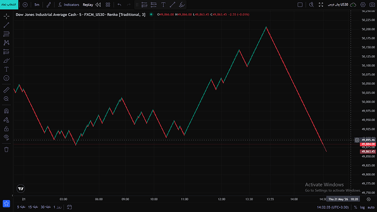Click the 49,863.45 last price label
The image size is (377, 212).
[368, 152]
